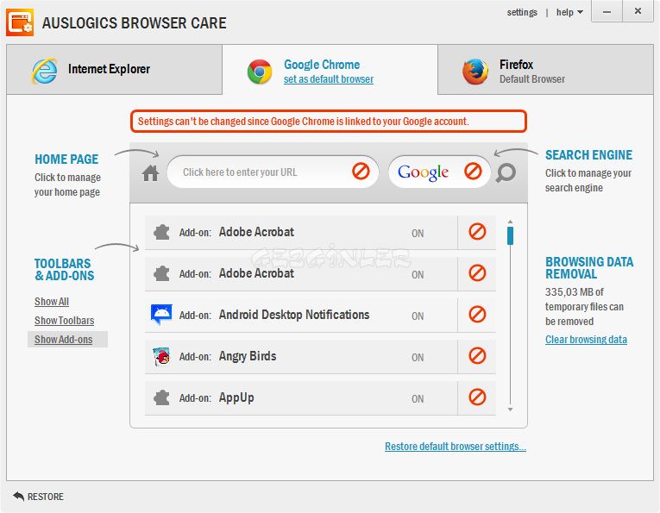Click the block icon in the URL field
Screen dimensions: 660x513
click(361, 171)
